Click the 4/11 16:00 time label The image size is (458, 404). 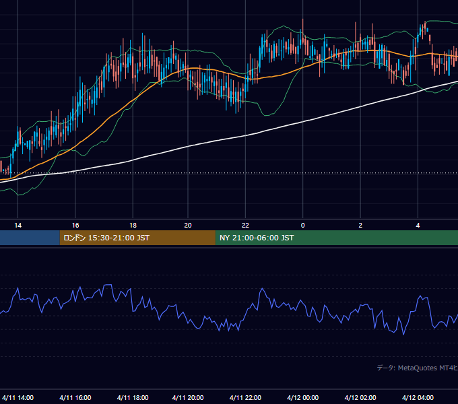pos(75,397)
